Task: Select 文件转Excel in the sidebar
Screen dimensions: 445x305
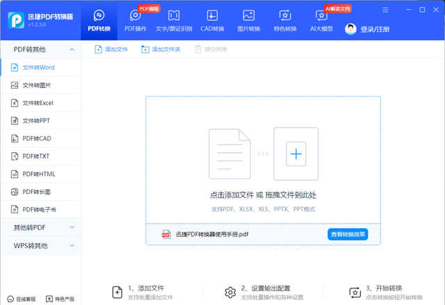Action: tap(41, 103)
